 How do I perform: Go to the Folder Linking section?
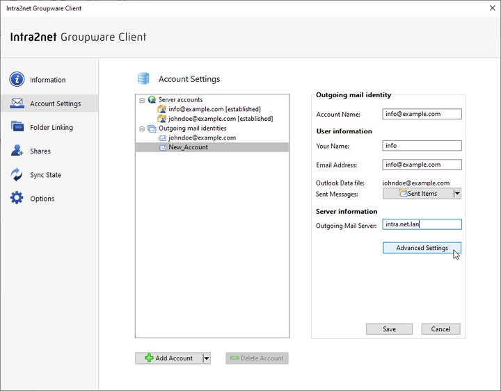pos(49,127)
